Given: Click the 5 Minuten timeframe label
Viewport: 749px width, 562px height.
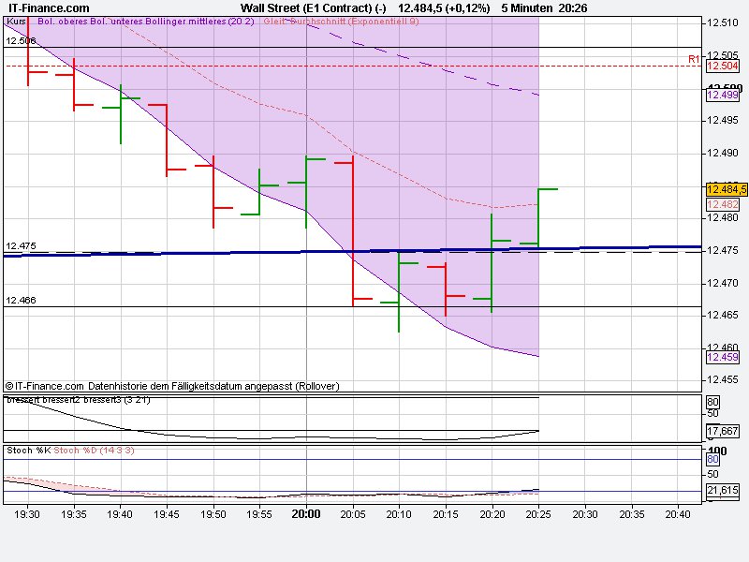Looking at the screenshot, I should point(526,7).
